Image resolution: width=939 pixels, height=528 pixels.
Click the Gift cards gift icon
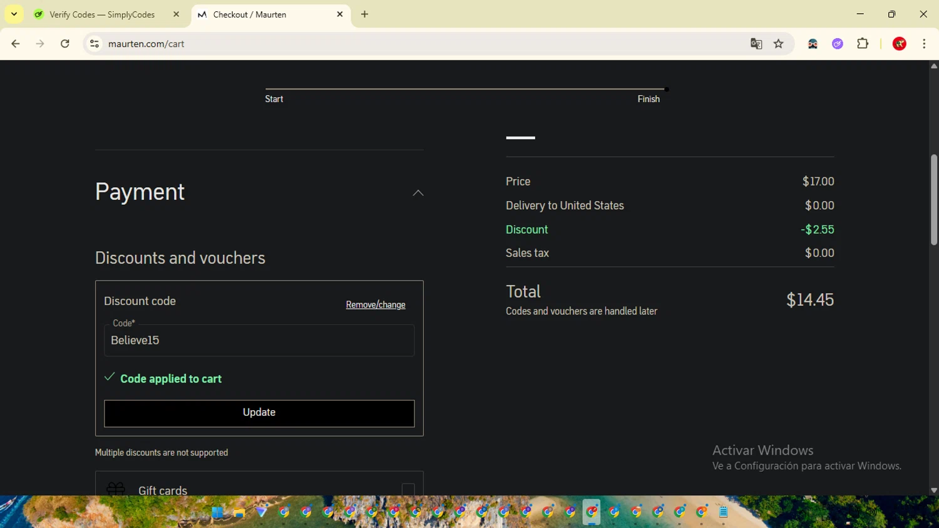point(116,489)
